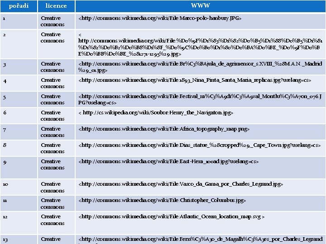Image resolution: width=326 pixels, height=244 pixels.
Task: Click the 'licence' column header
Action: coord(56,6)
